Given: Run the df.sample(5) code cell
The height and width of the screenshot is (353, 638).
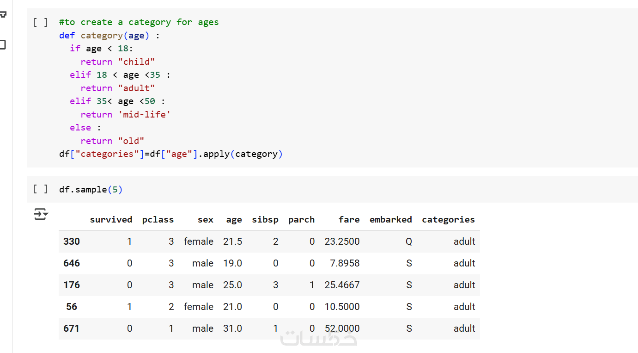Looking at the screenshot, I should click(40, 189).
